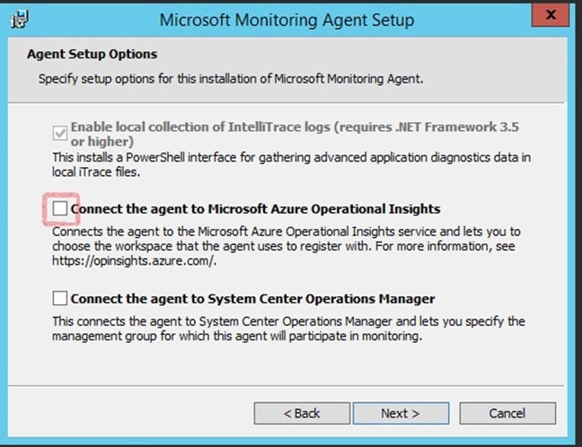Check Connect the agent to Azure Operational Insights

tap(60, 208)
